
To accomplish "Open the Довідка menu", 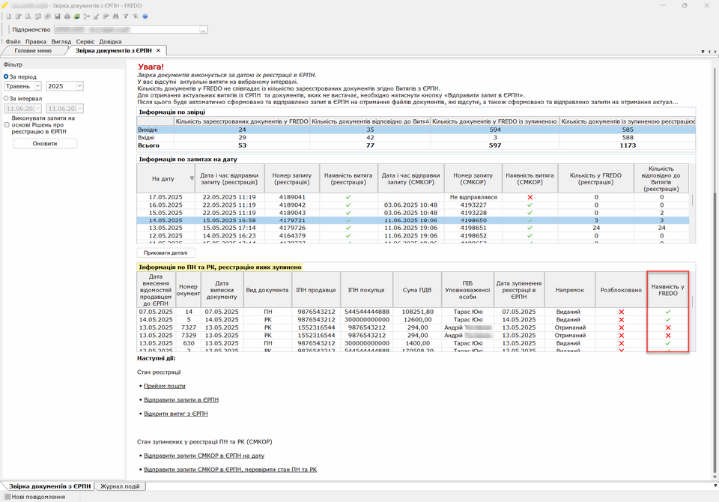I will pos(110,41).
